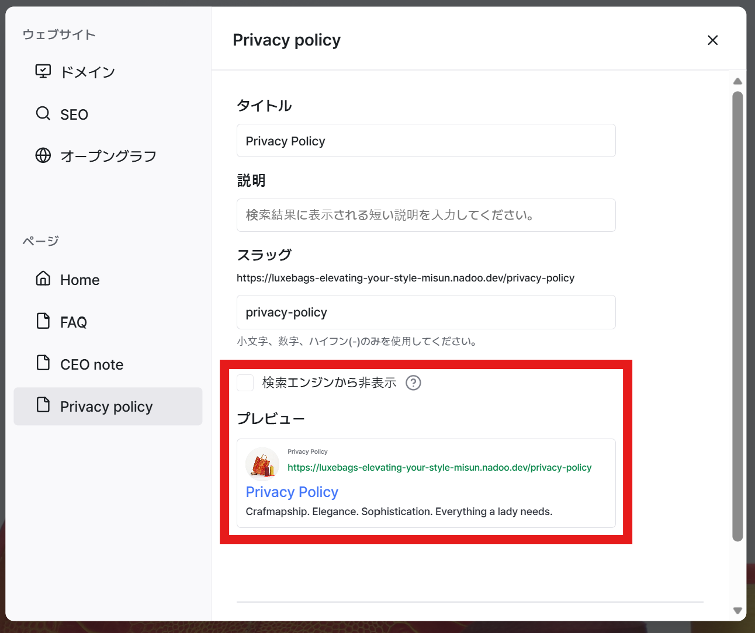Click the タイトル input field

click(426, 141)
